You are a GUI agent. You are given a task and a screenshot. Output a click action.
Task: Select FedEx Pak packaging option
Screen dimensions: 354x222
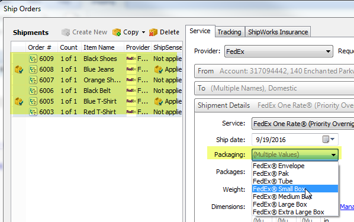click(x=295, y=173)
